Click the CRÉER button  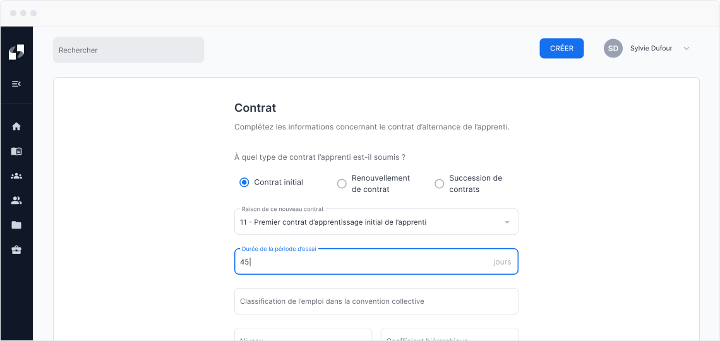(561, 49)
